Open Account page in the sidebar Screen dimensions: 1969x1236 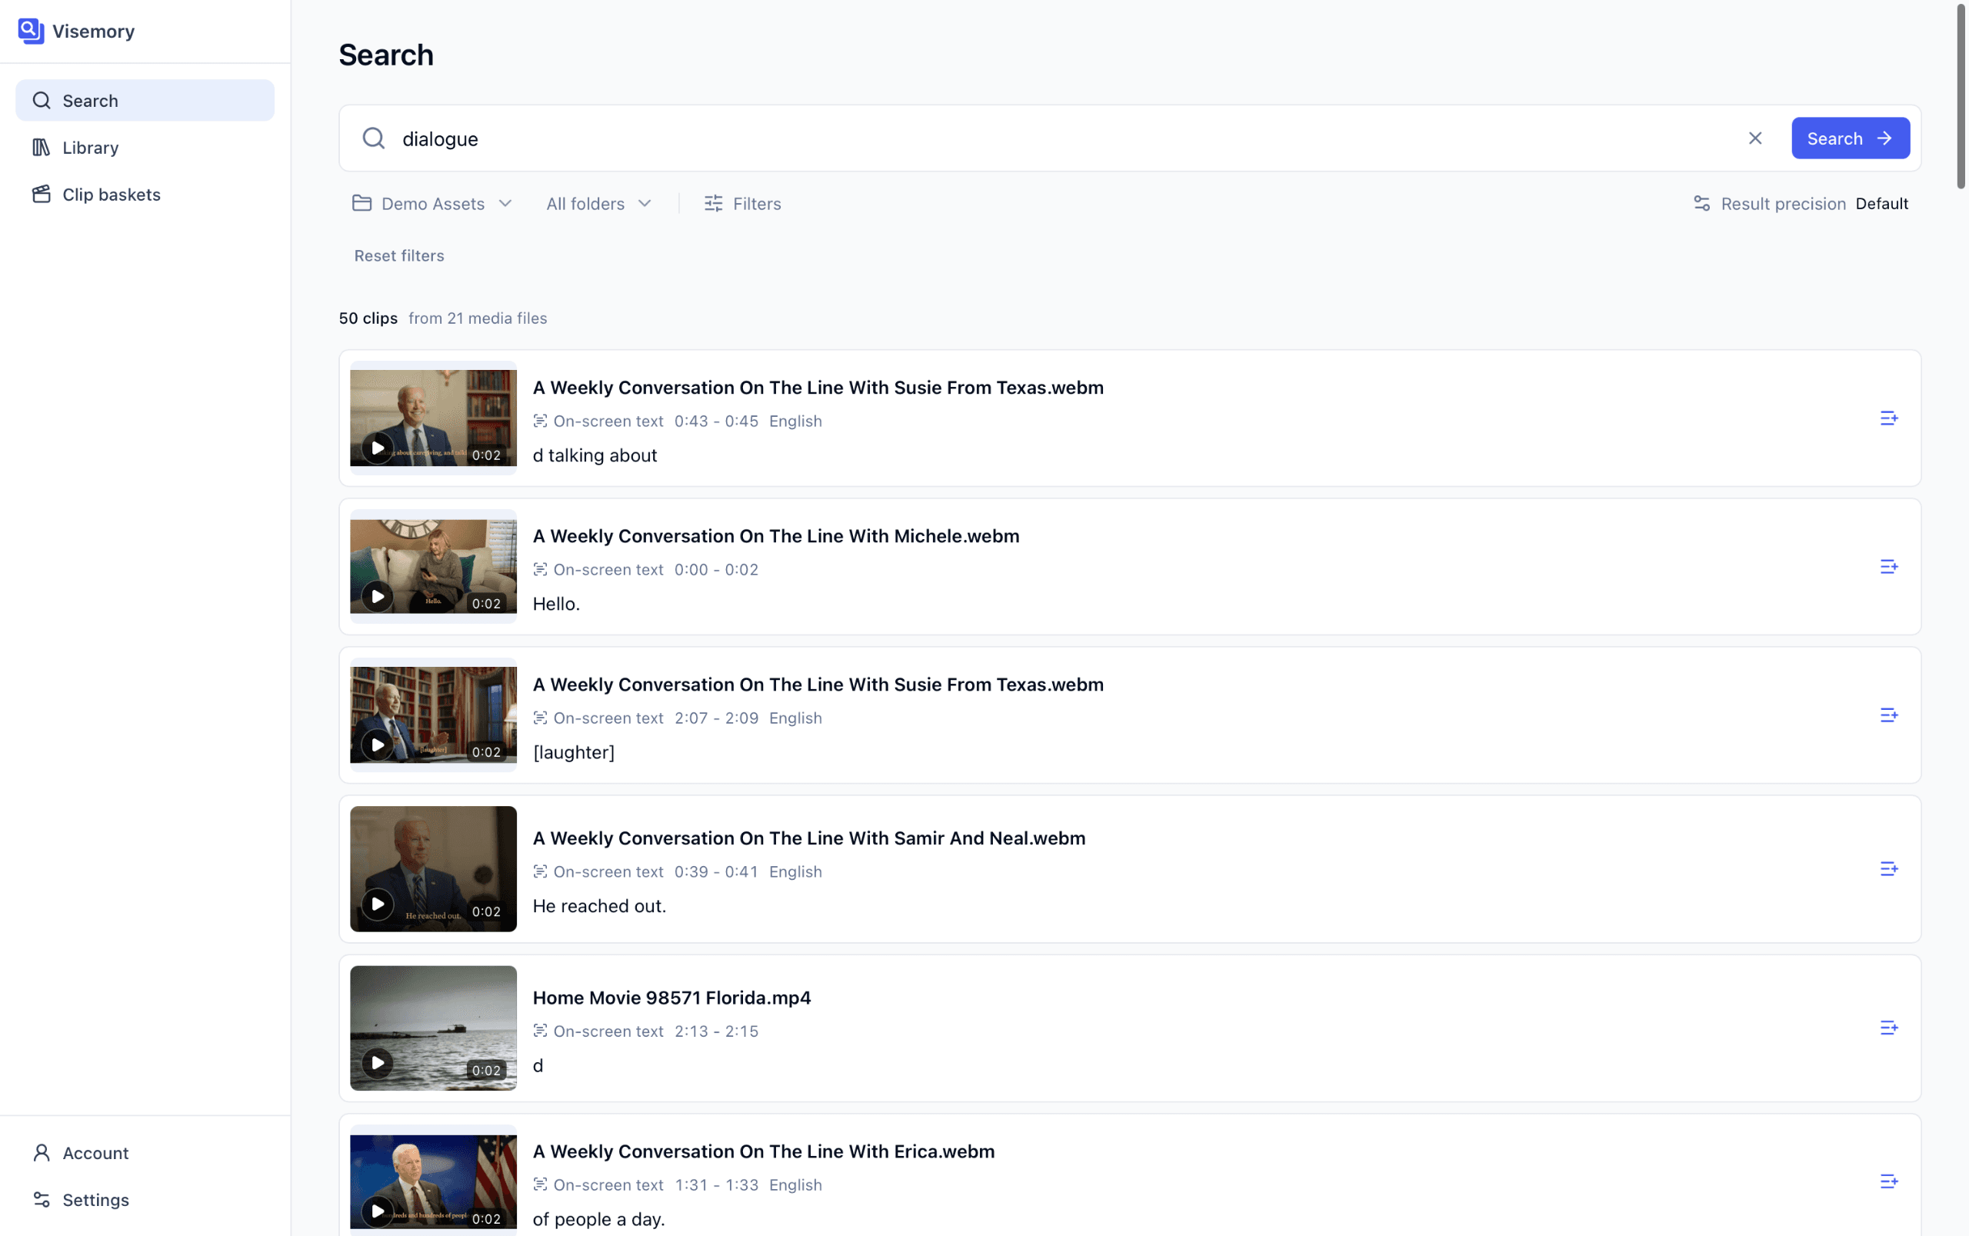point(145,1153)
